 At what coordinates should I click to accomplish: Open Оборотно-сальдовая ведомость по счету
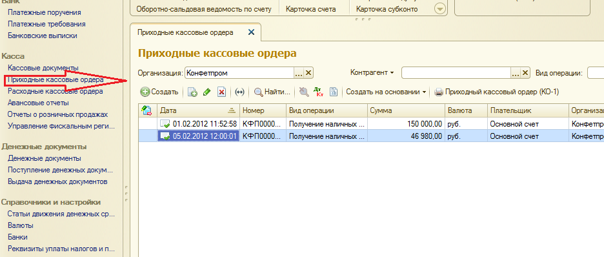tap(203, 9)
